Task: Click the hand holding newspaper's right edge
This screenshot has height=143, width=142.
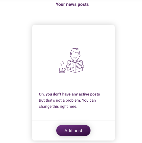Action: click(82, 66)
